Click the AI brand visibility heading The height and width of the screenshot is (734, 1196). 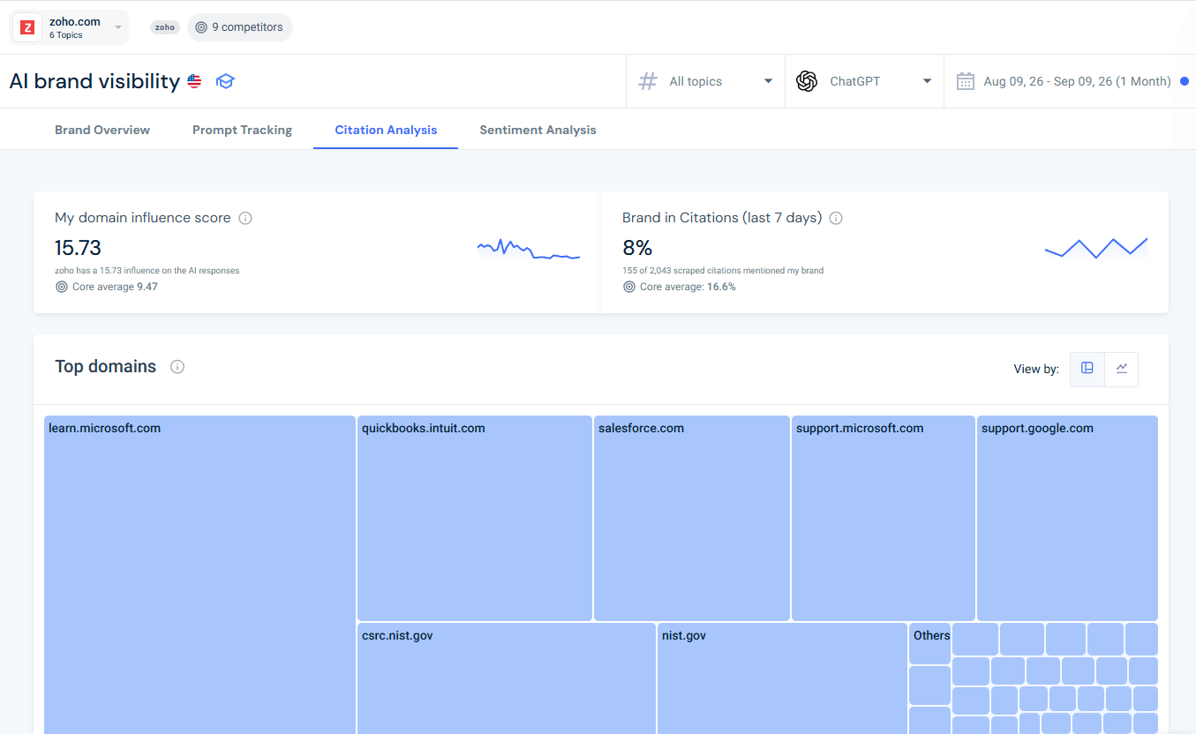[x=94, y=81]
